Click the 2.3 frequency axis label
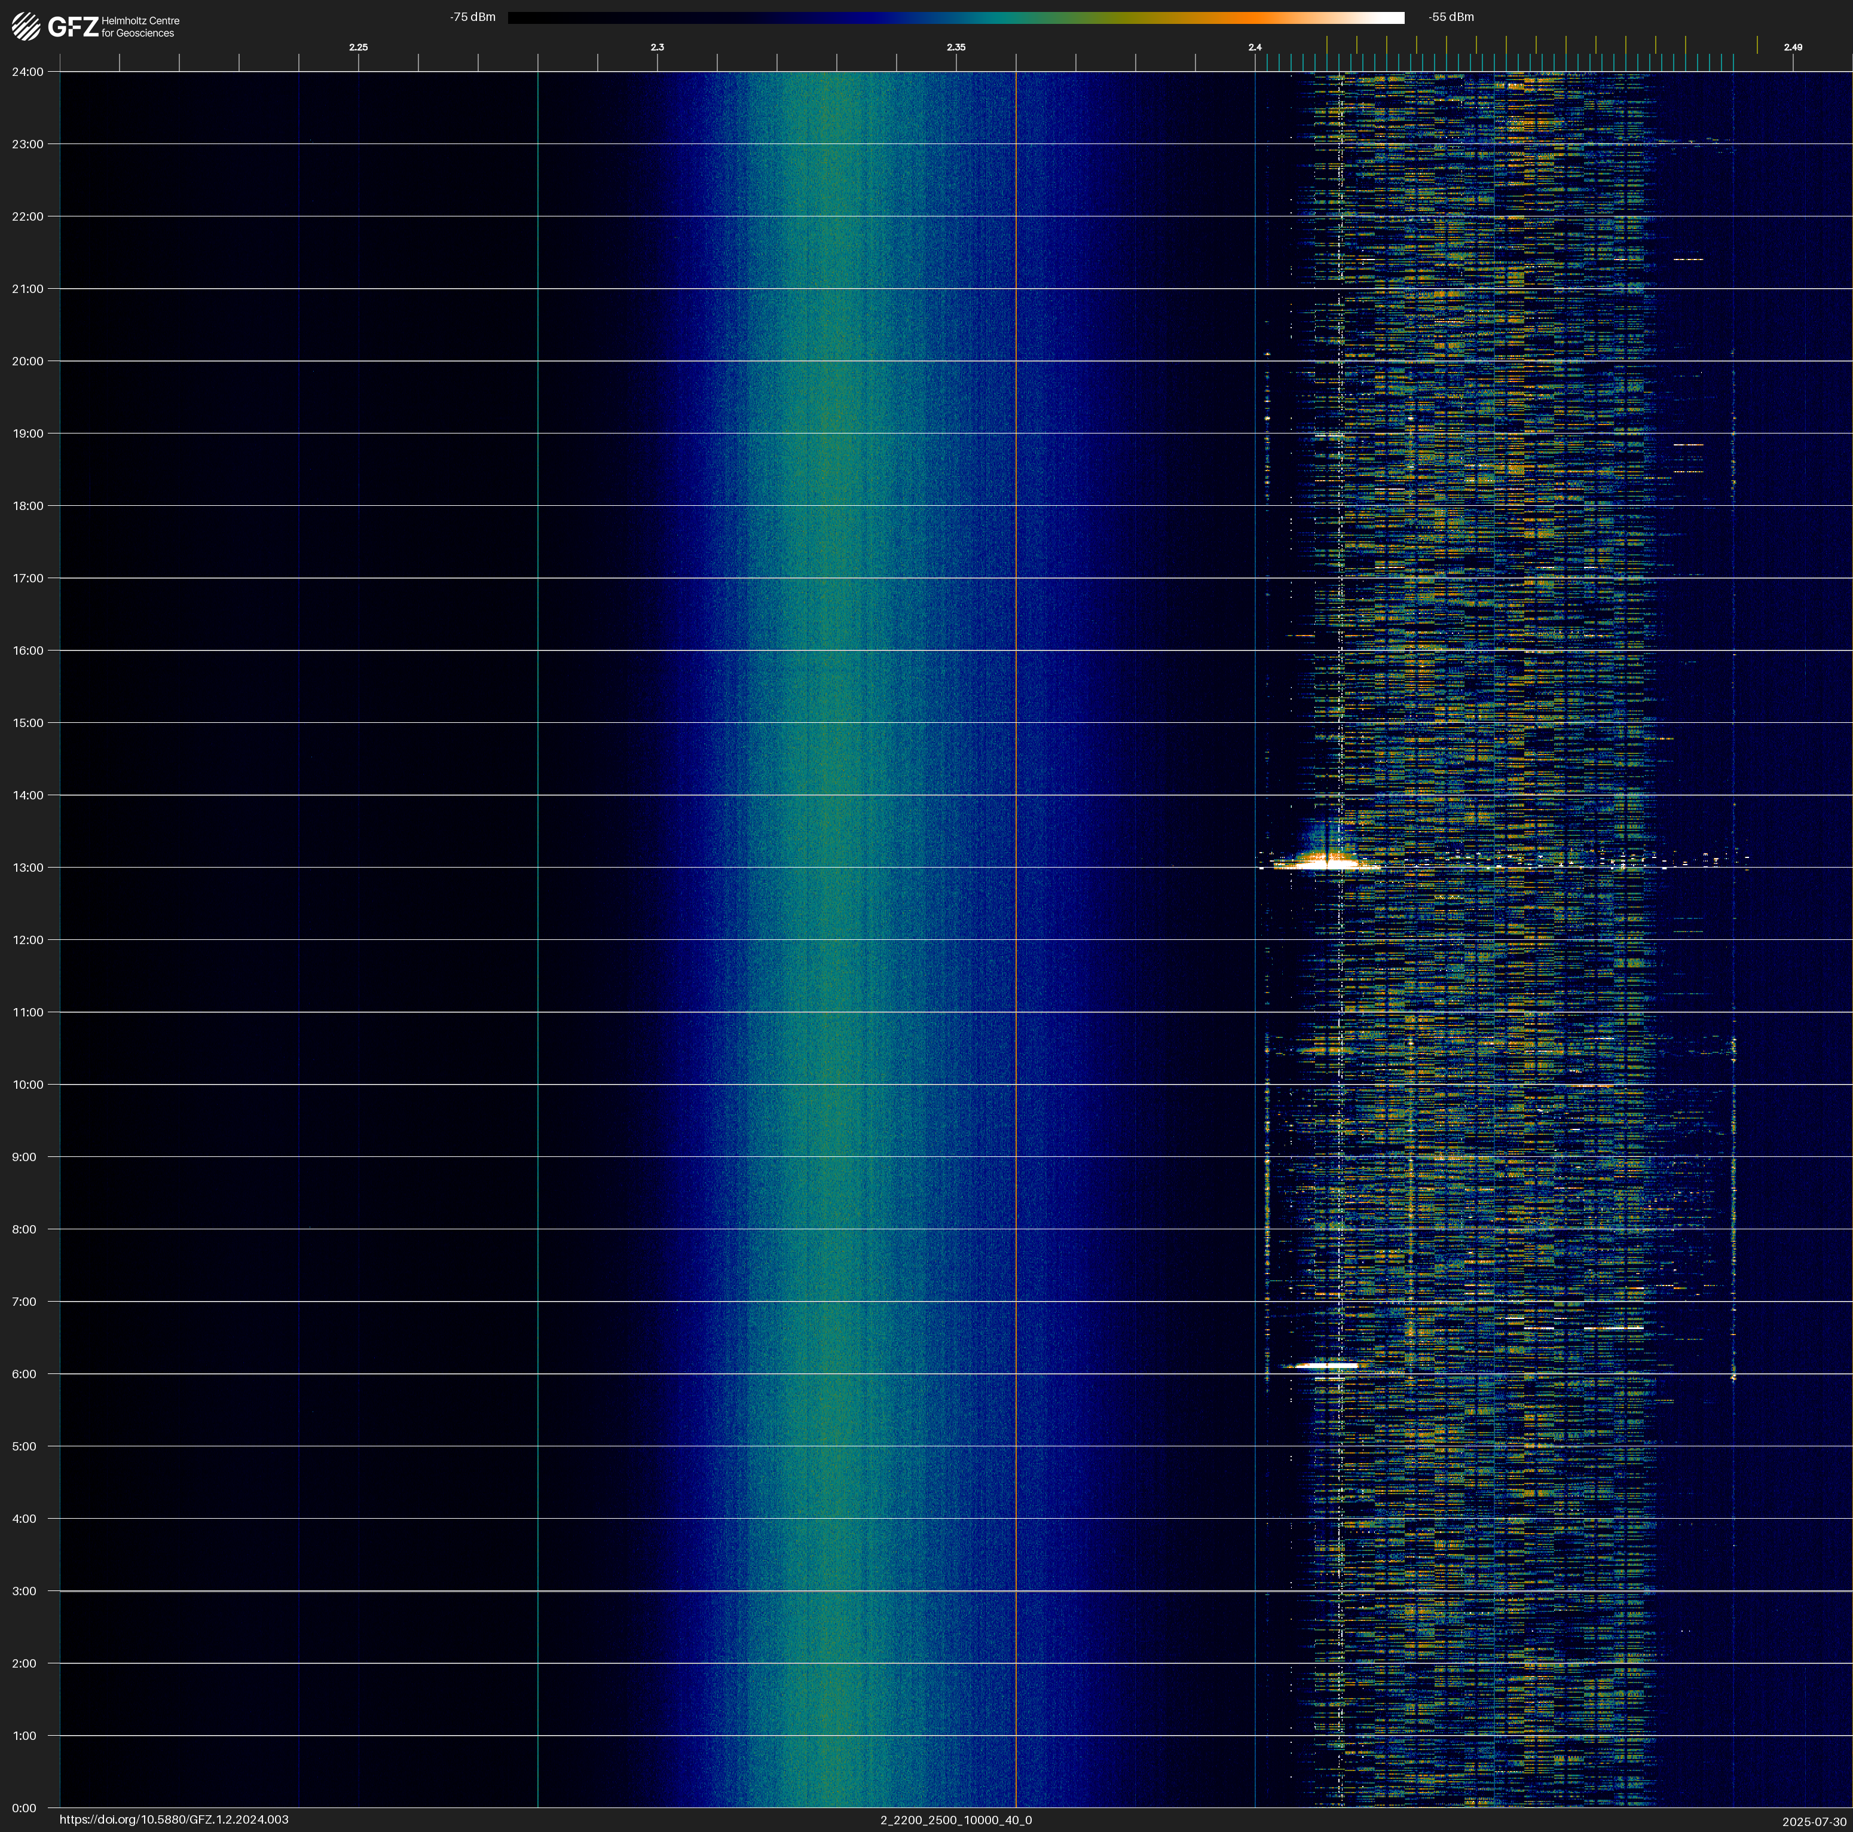The image size is (1853, 1832). 657,47
